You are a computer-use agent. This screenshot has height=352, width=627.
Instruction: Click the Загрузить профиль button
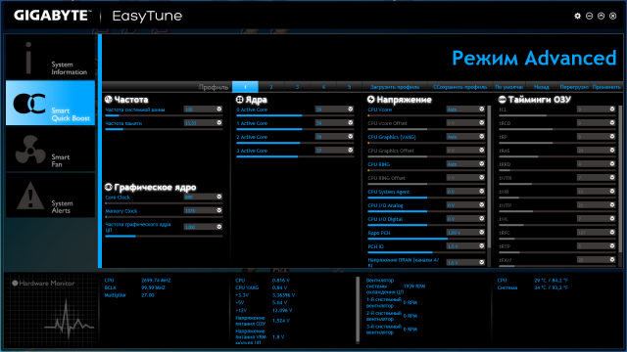(395, 87)
